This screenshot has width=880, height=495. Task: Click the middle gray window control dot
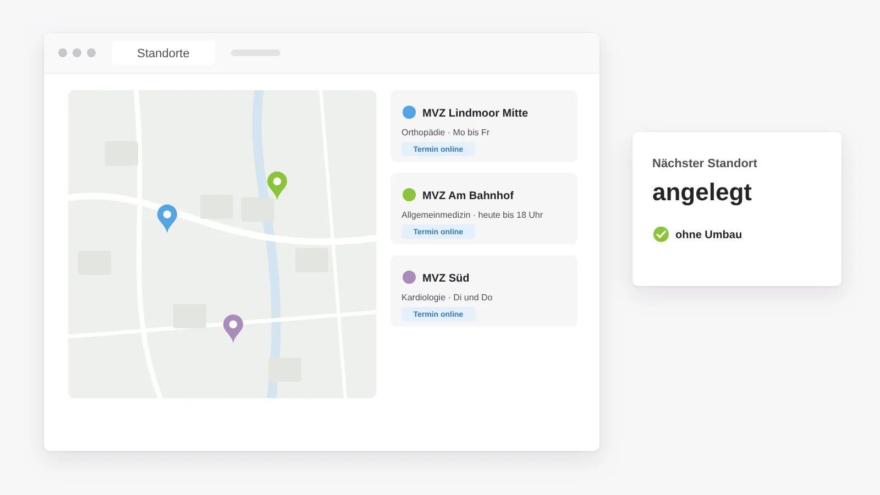pyautogui.click(x=77, y=53)
